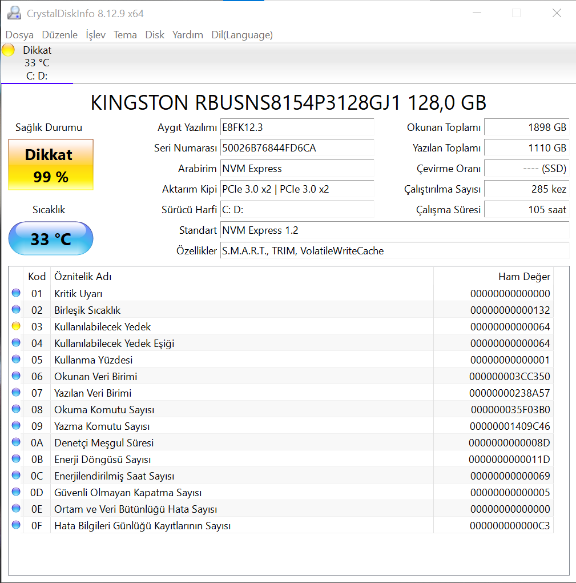Click raw value 00000000000C3
The width and height of the screenshot is (576, 583).
point(510,526)
